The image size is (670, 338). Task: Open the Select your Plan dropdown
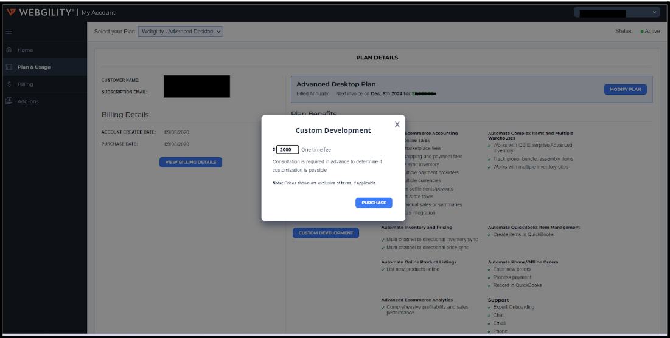(180, 32)
